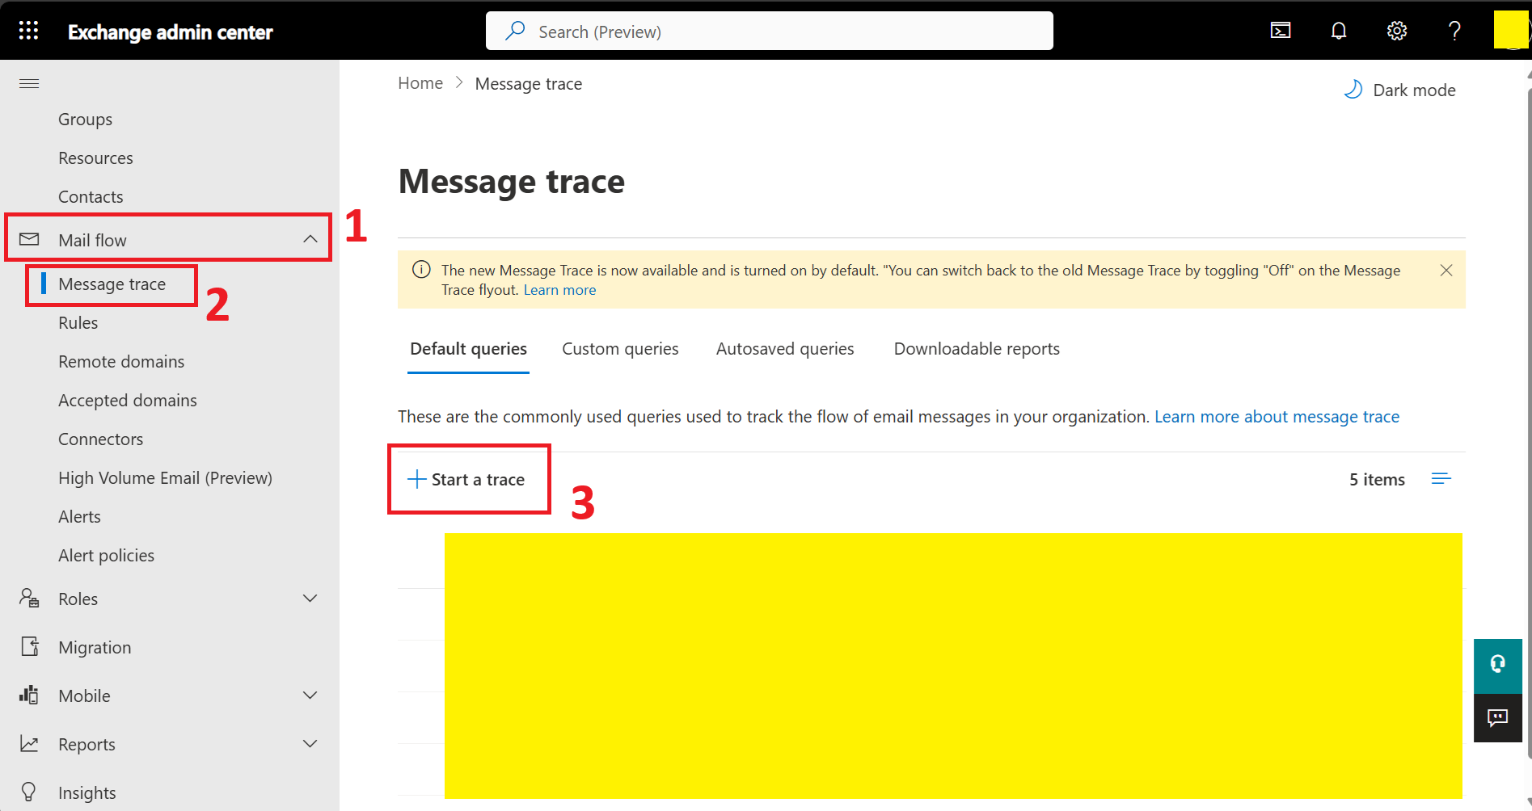Click the Insights label in the sidebar
Image resolution: width=1532 pixels, height=811 pixels.
[87, 793]
